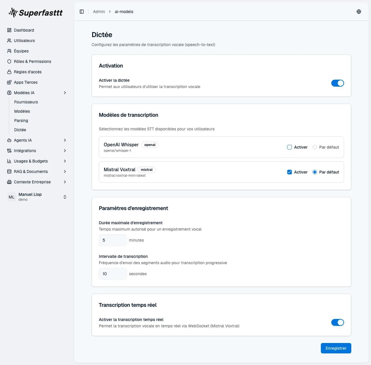Toggle the sidebar panel icon
The image size is (371, 365).
[82, 12]
